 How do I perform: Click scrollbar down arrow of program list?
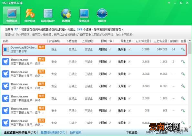click(x=190, y=127)
